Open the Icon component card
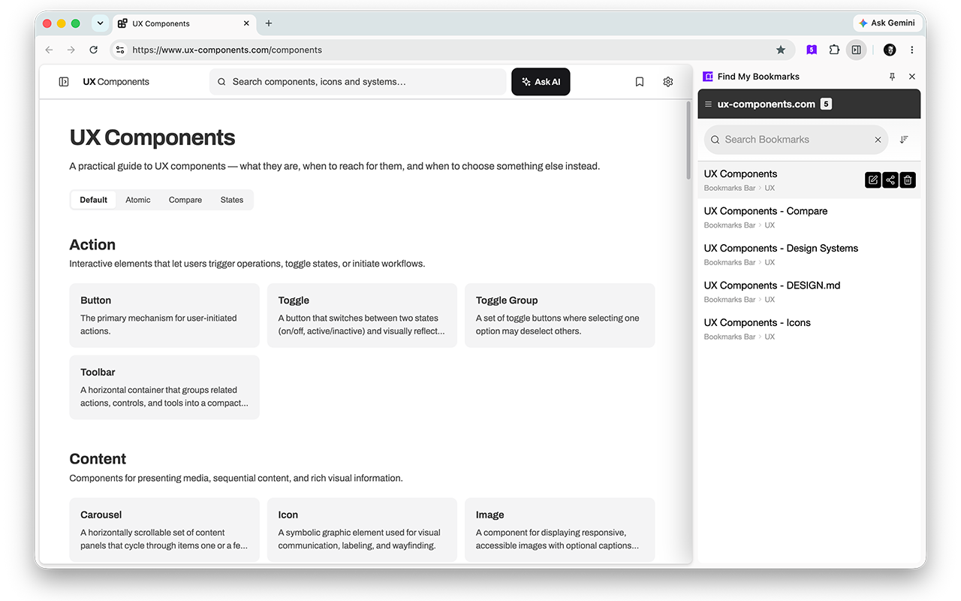 [x=362, y=530]
